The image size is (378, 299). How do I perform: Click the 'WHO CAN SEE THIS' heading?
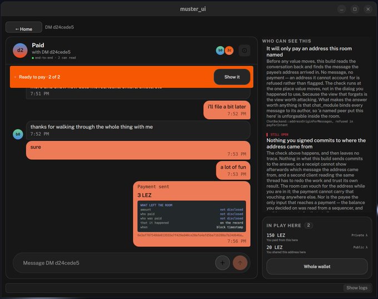287,41
